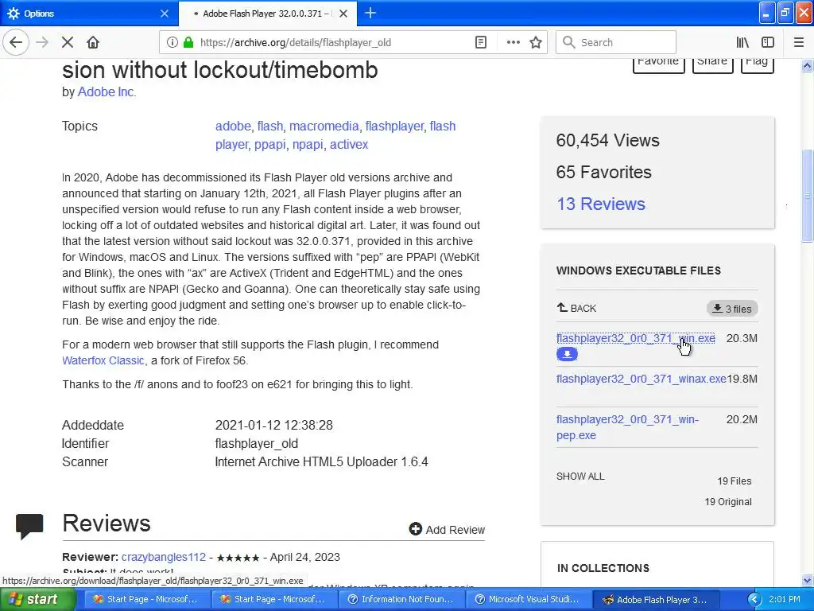
Task: Click the Addeddate value 2021-01-12 12:38:28
Action: coord(273,425)
